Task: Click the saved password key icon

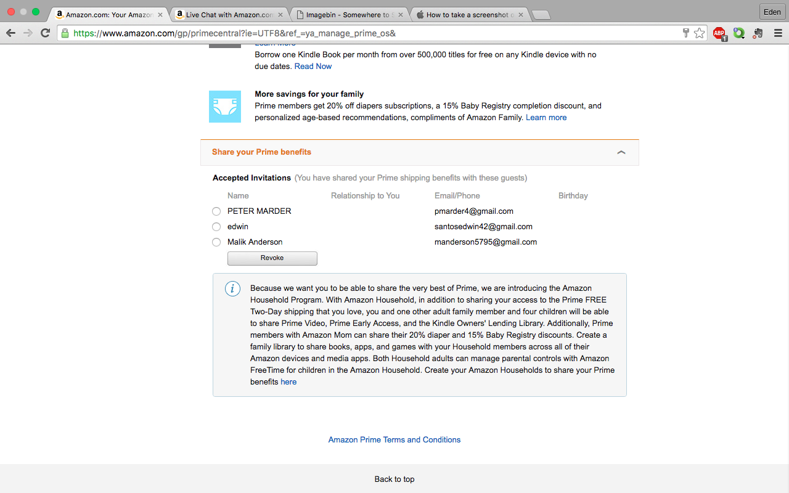Action: [x=685, y=33]
